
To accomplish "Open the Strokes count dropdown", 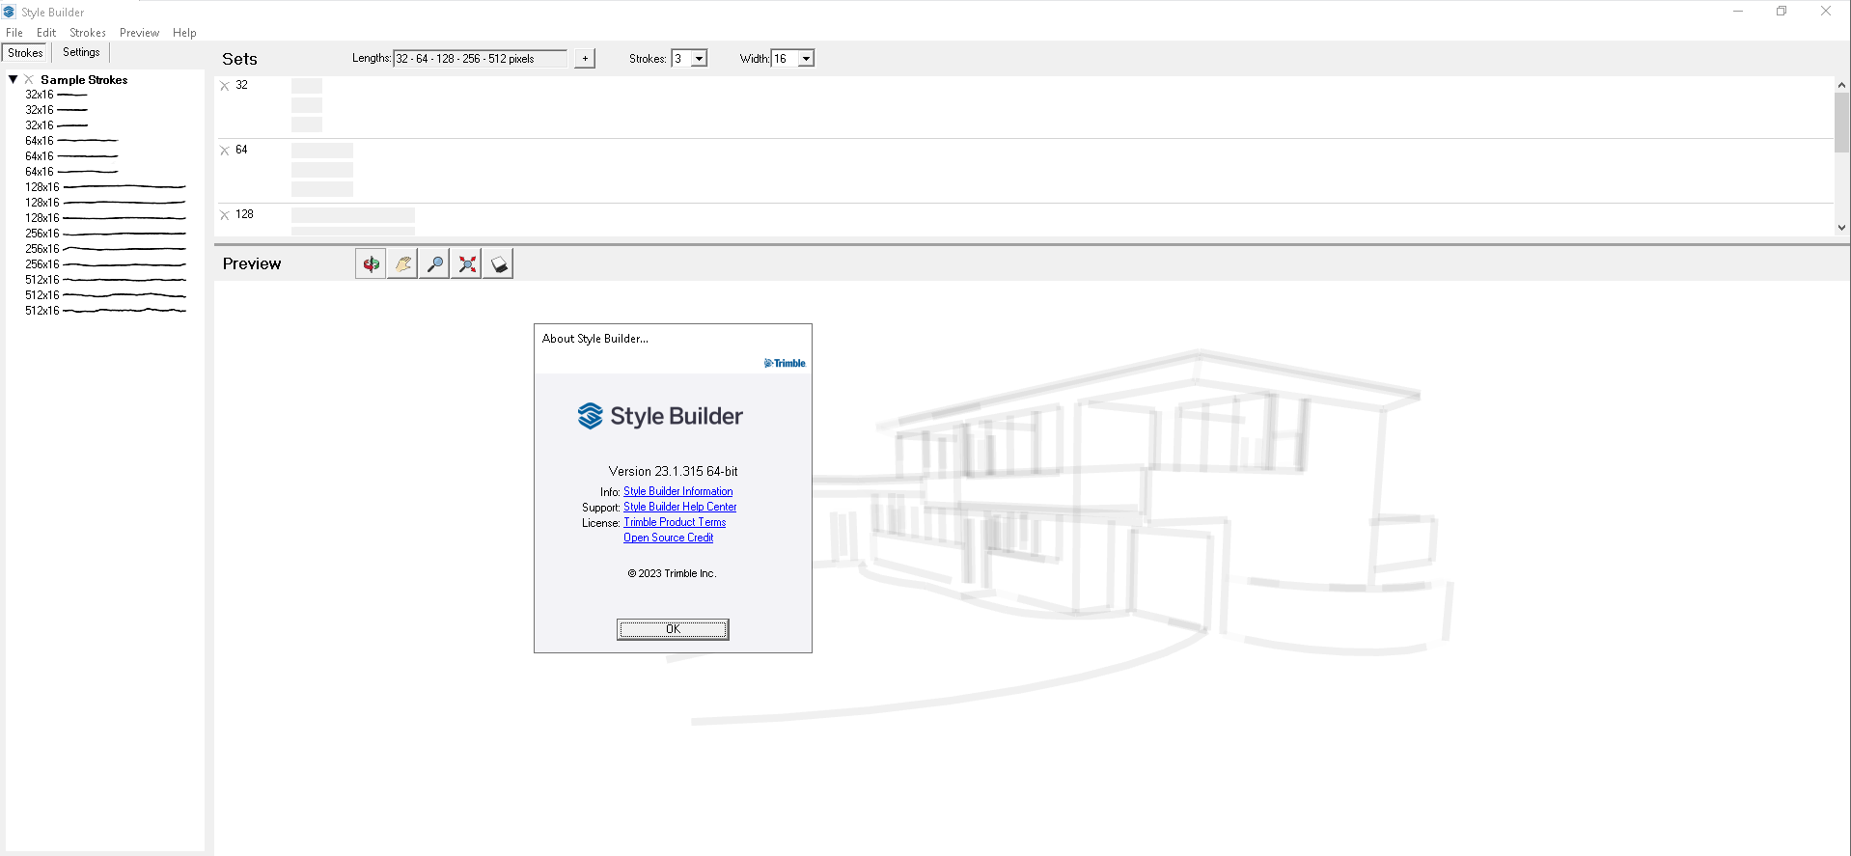I will point(699,59).
